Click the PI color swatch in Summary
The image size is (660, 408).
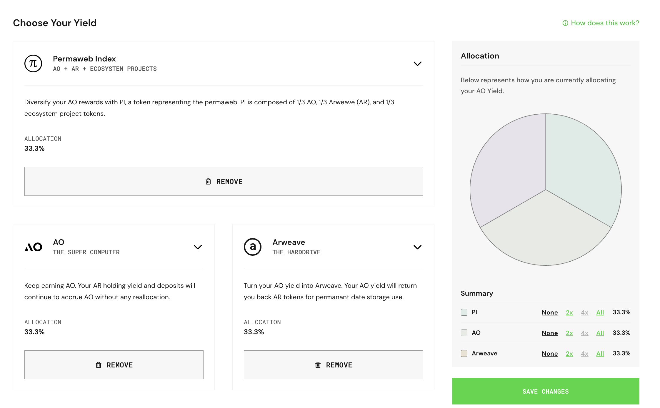click(x=464, y=312)
